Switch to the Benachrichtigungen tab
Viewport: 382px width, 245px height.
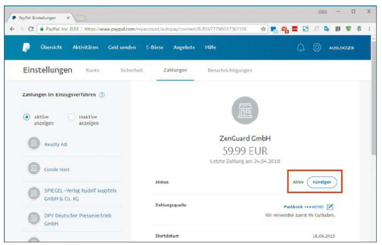229,70
